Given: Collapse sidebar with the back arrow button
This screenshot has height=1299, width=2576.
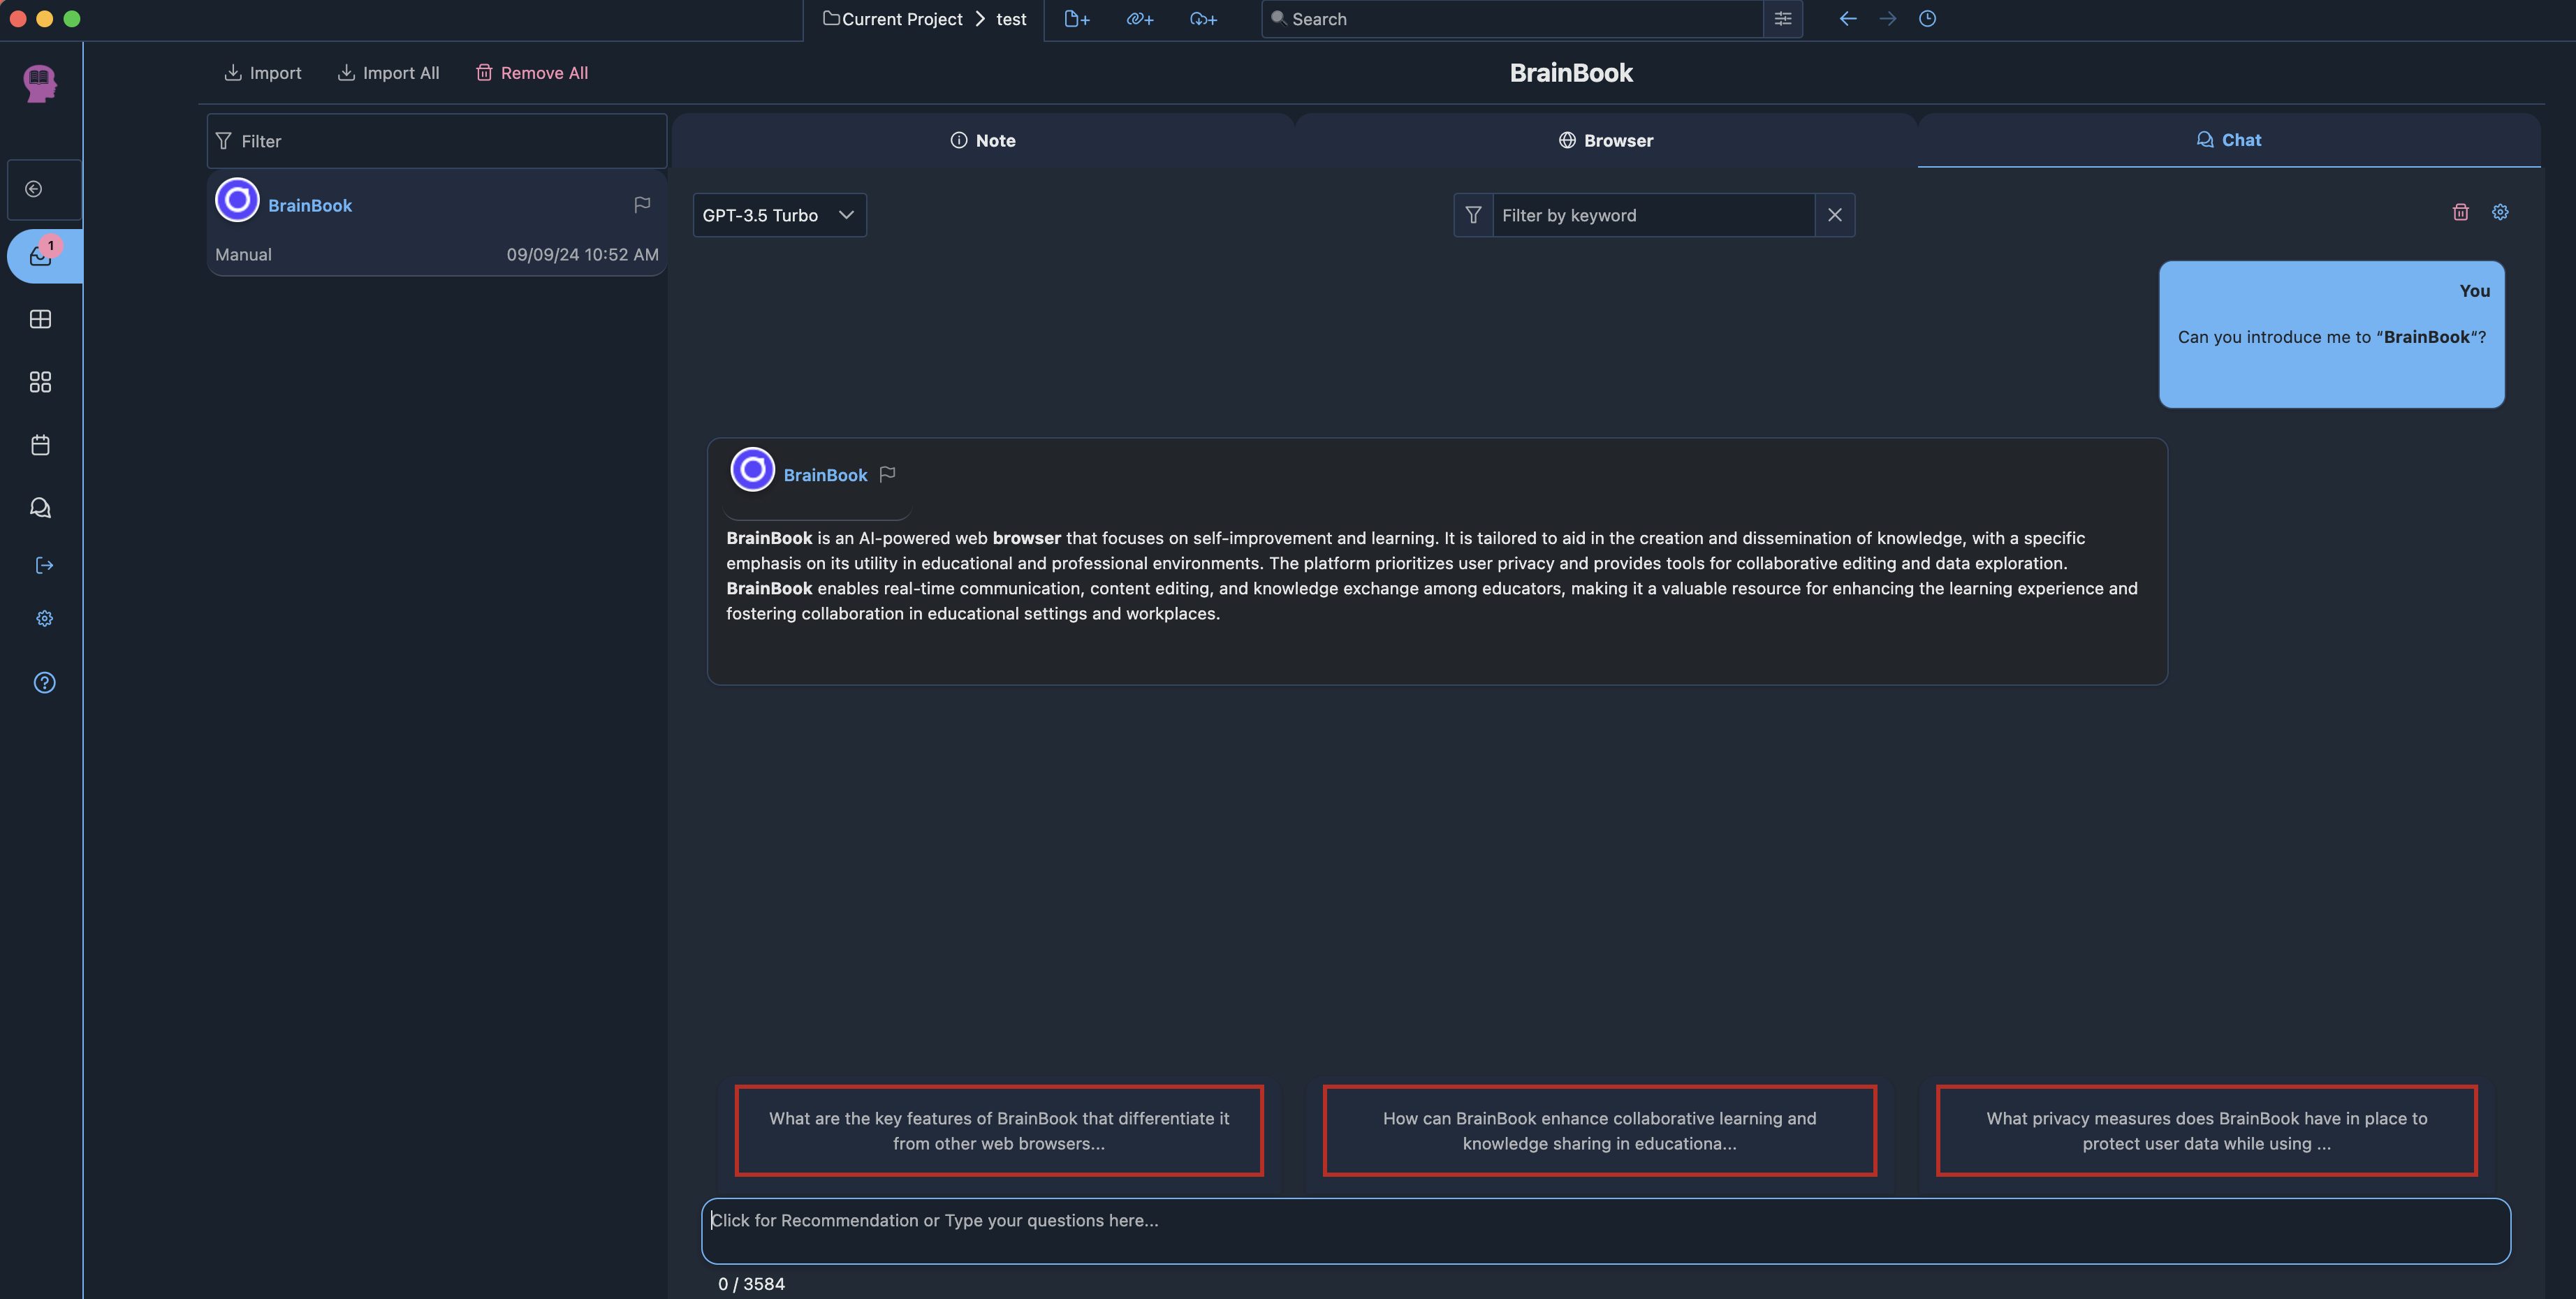Looking at the screenshot, I should pos(34,189).
